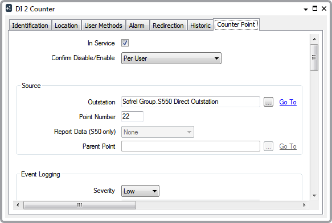332x223 pixels.
Task: Click the Parent Point browse ellipsis button
Action: point(268,146)
